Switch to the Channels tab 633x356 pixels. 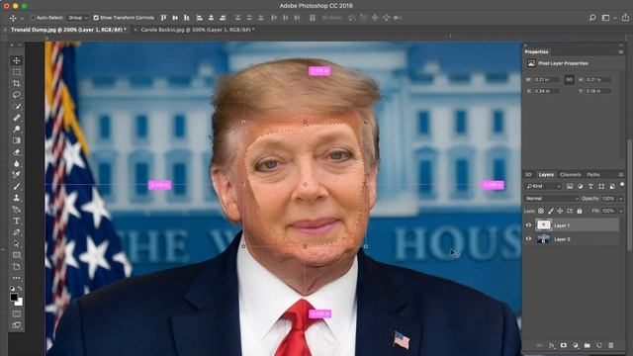[570, 174]
